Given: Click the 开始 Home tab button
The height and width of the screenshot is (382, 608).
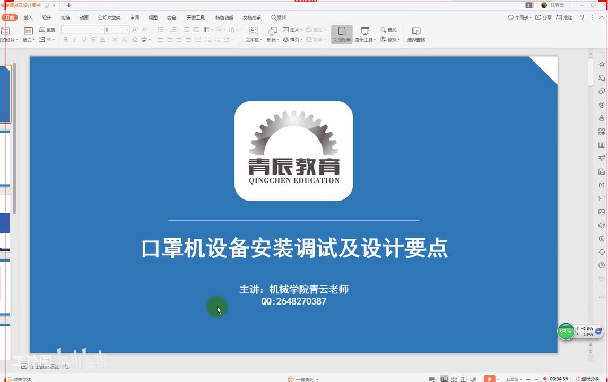Looking at the screenshot, I should point(10,18).
